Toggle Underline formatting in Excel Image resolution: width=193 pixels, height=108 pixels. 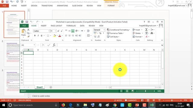42,35
